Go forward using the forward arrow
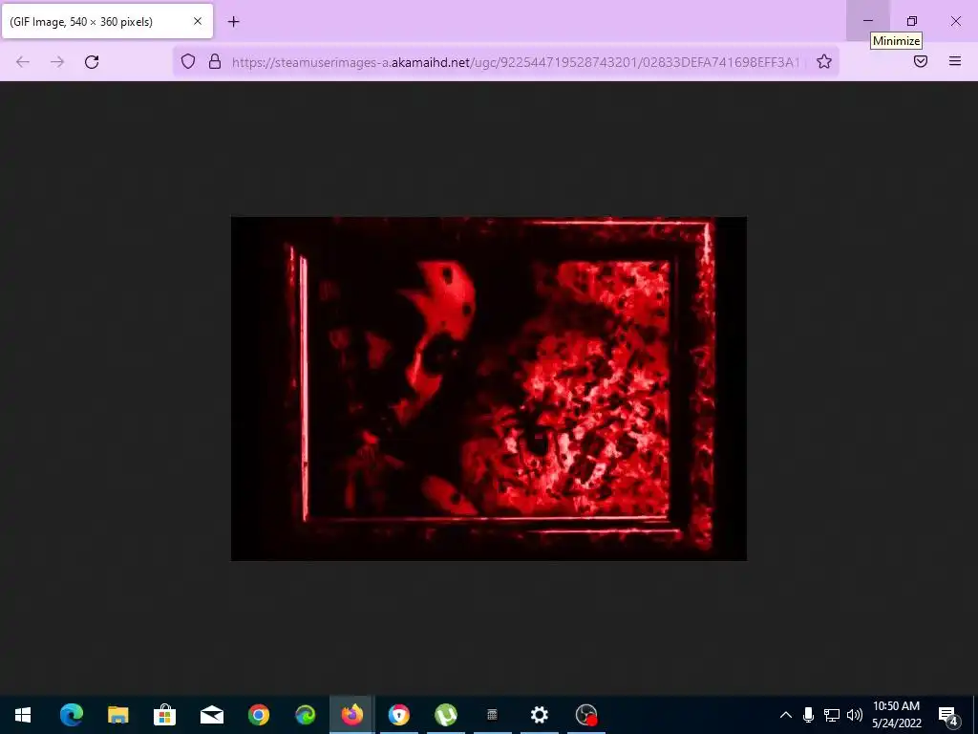Screen dimensions: 978x734 (57, 62)
